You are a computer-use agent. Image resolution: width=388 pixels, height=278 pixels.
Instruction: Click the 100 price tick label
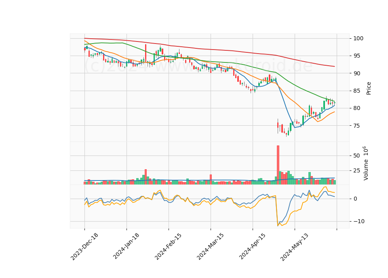tap(358, 39)
